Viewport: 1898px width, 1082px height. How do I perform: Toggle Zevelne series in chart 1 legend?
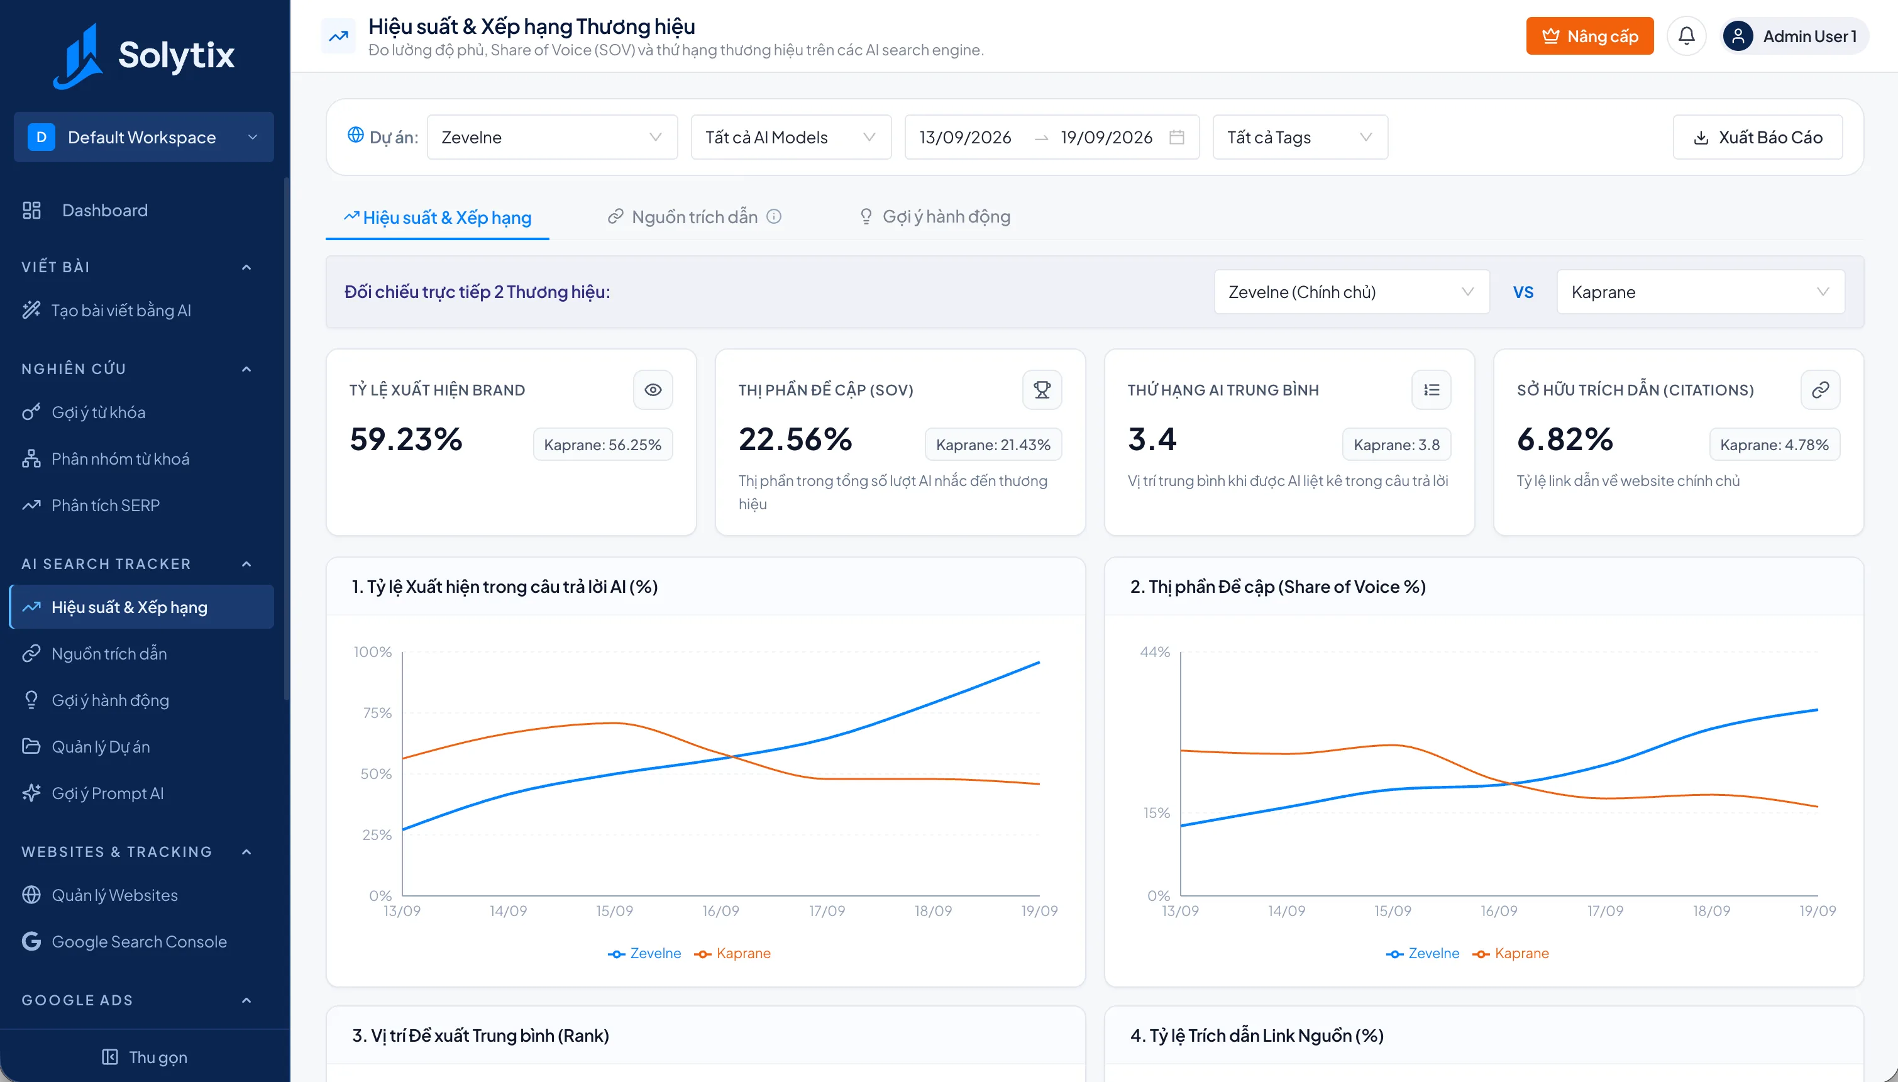point(644,952)
